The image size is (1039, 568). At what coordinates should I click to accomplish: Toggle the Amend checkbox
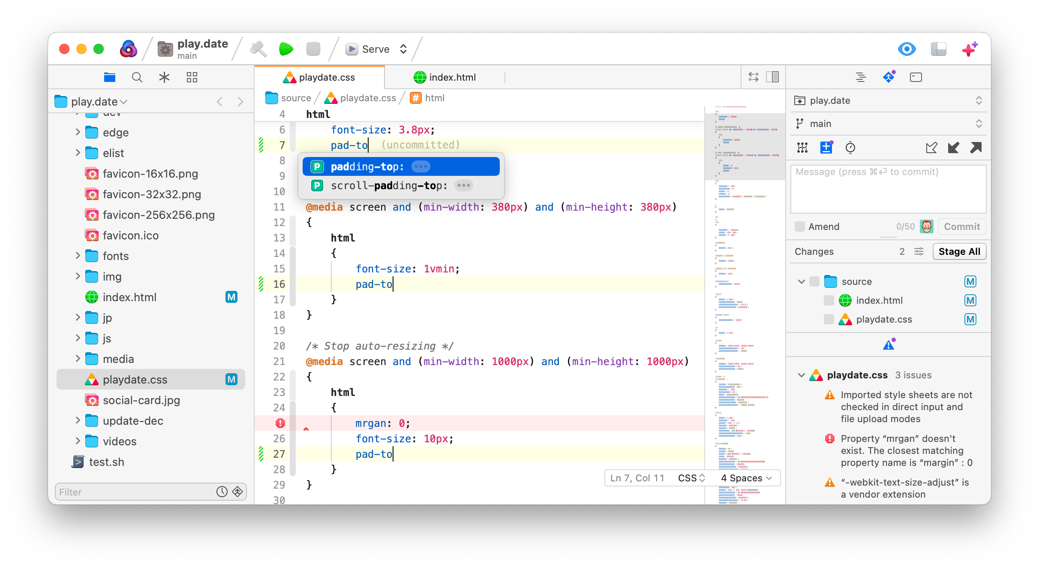[x=799, y=226]
